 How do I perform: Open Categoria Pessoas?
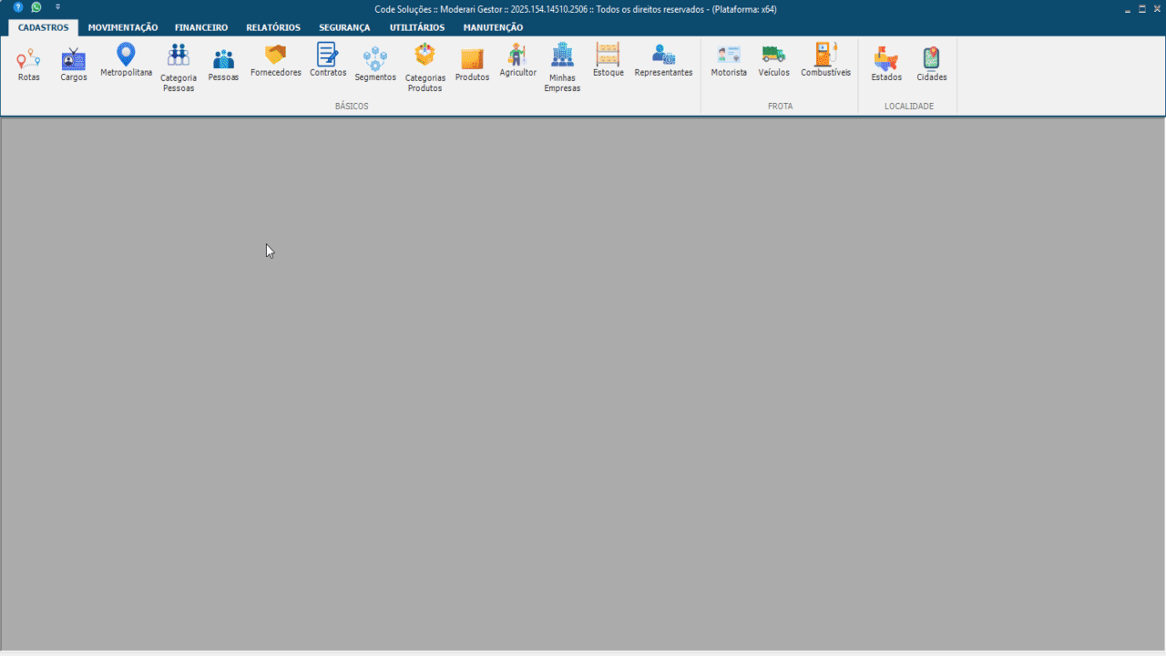[179, 68]
